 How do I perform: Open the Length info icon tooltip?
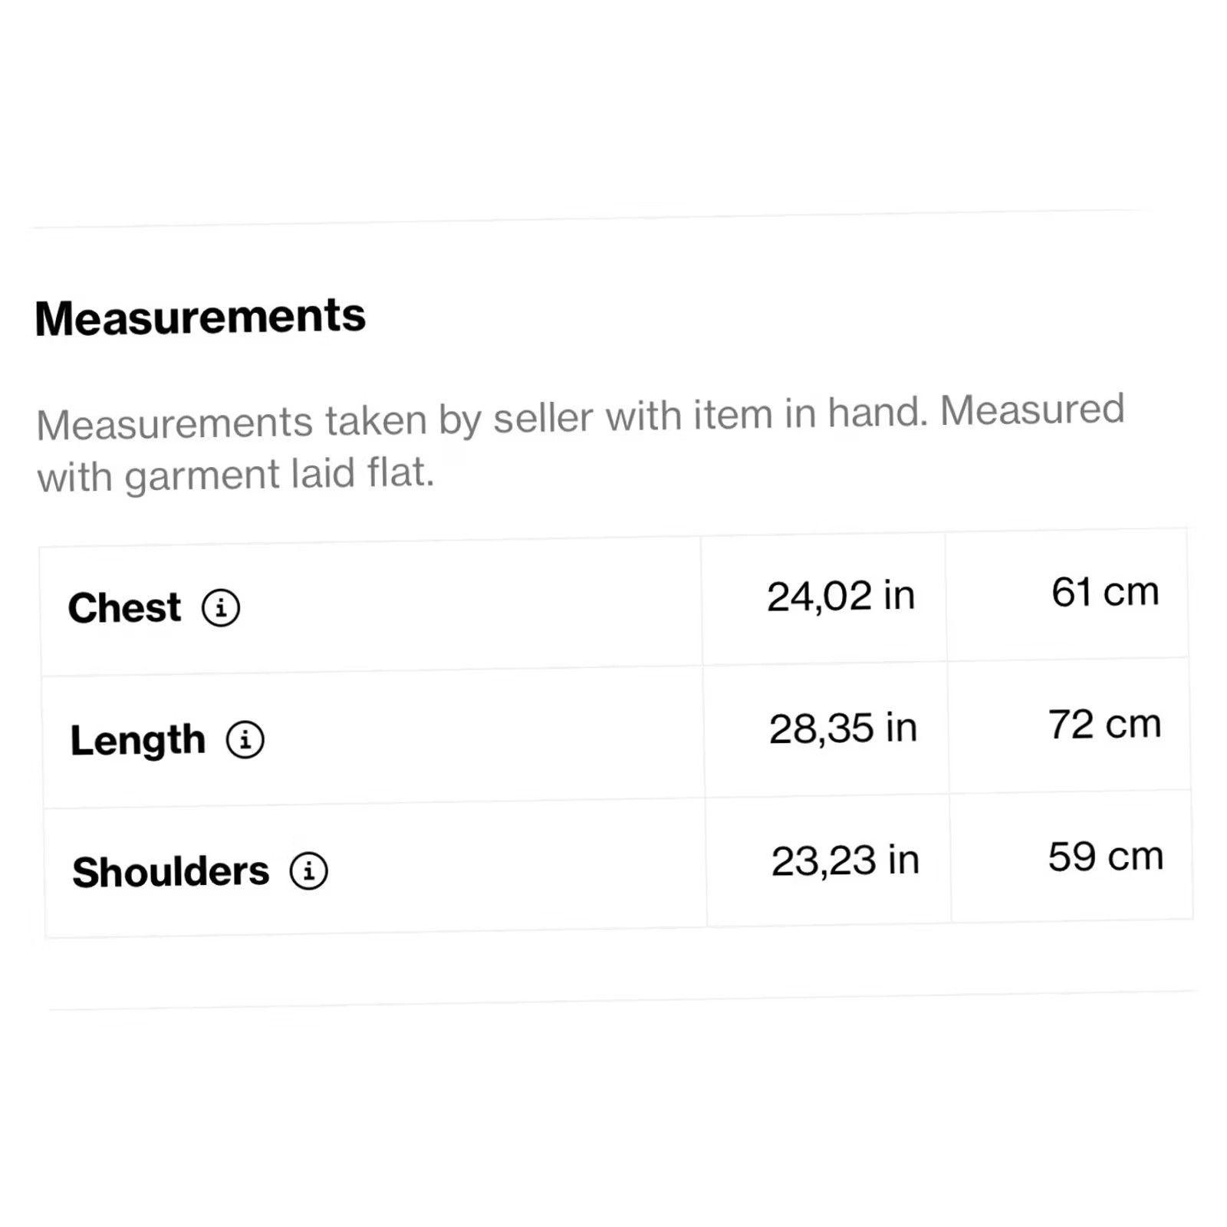coord(245,740)
